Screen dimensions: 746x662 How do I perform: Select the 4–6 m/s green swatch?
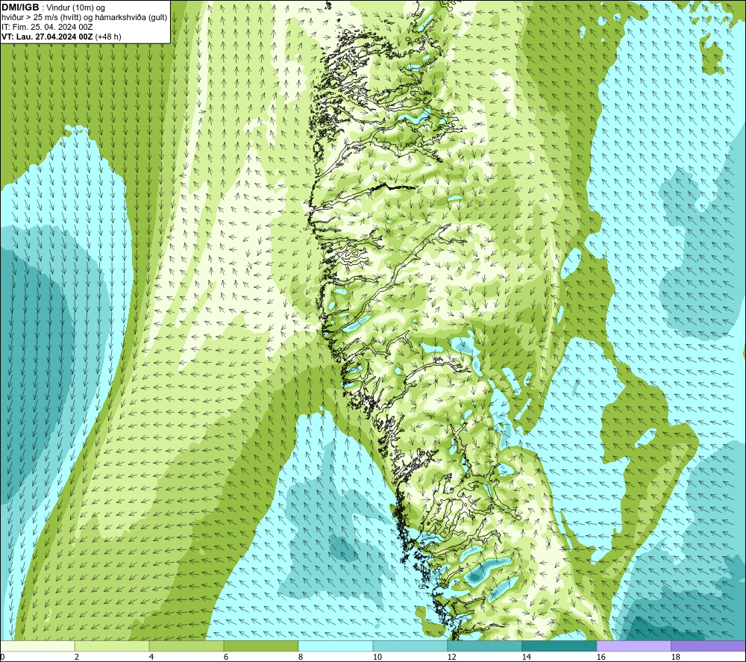(186, 646)
